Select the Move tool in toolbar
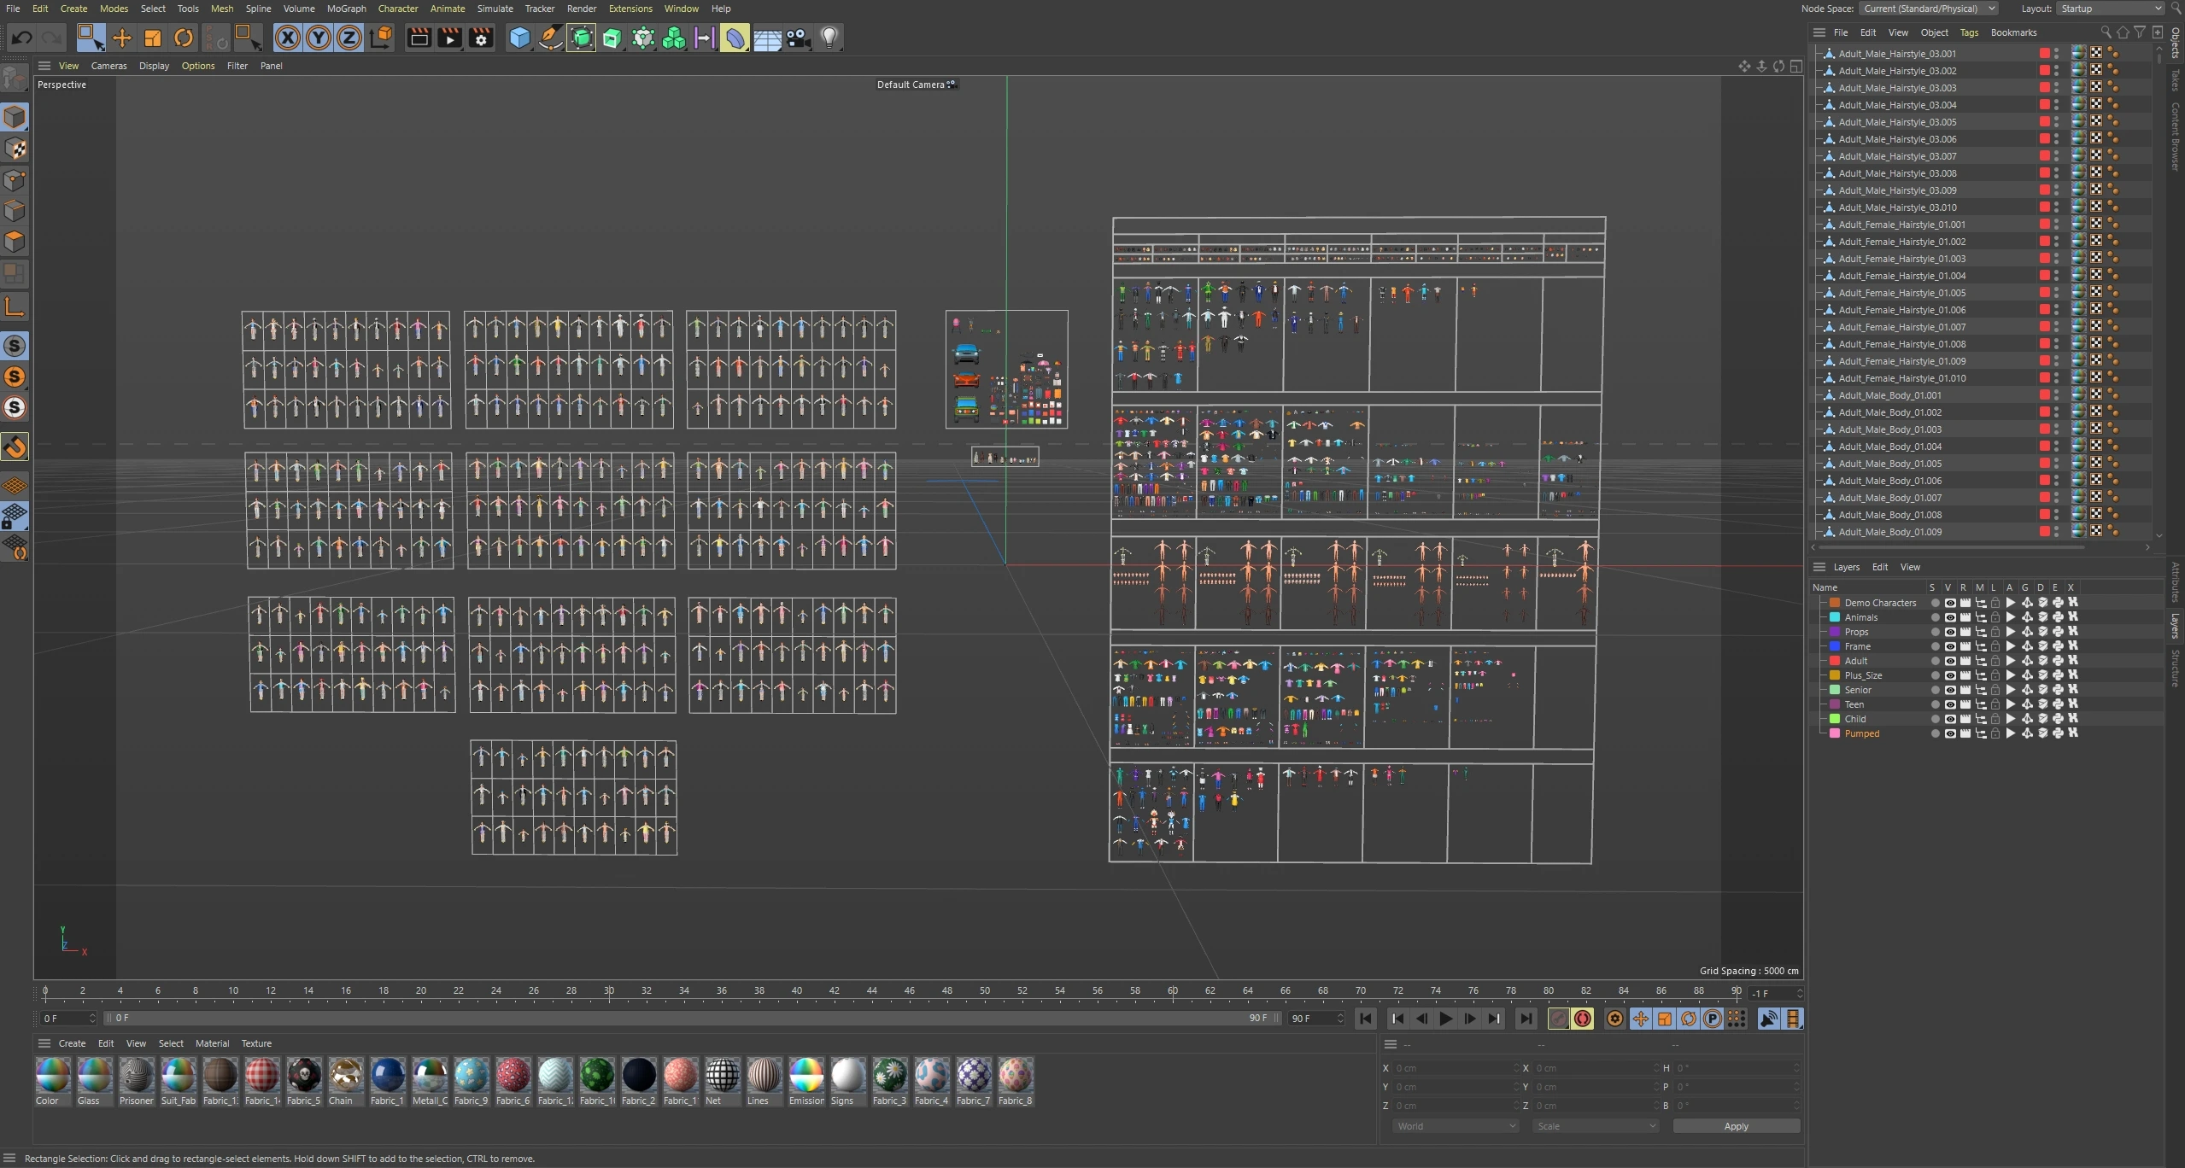 122,38
